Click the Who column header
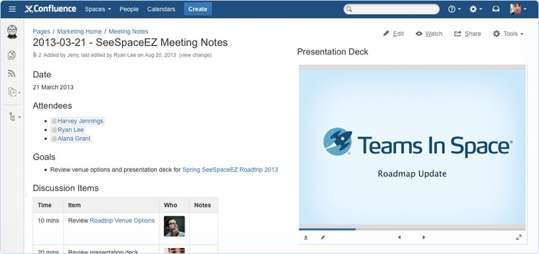The height and width of the screenshot is (254, 539). coord(175,205)
